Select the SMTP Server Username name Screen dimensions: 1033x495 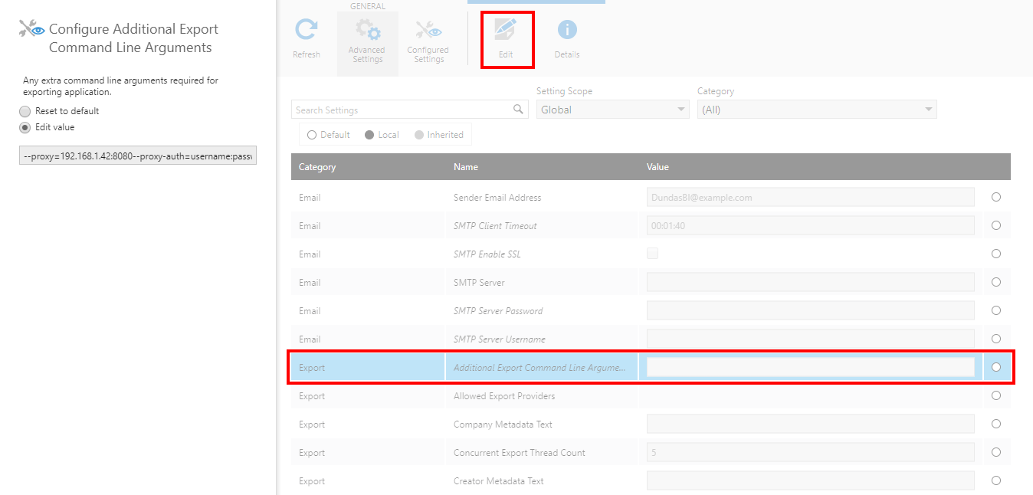coord(500,339)
